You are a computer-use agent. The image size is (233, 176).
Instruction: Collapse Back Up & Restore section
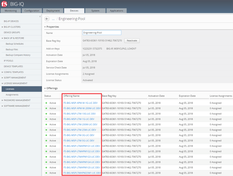(x=14, y=38)
